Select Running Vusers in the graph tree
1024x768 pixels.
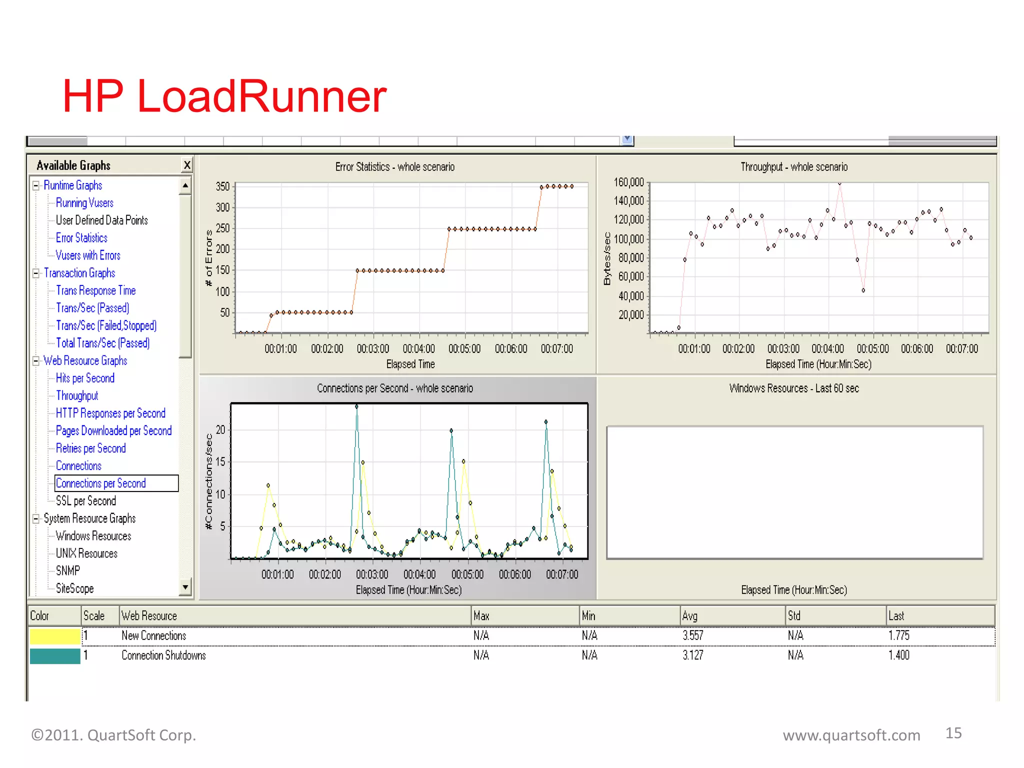(x=84, y=203)
